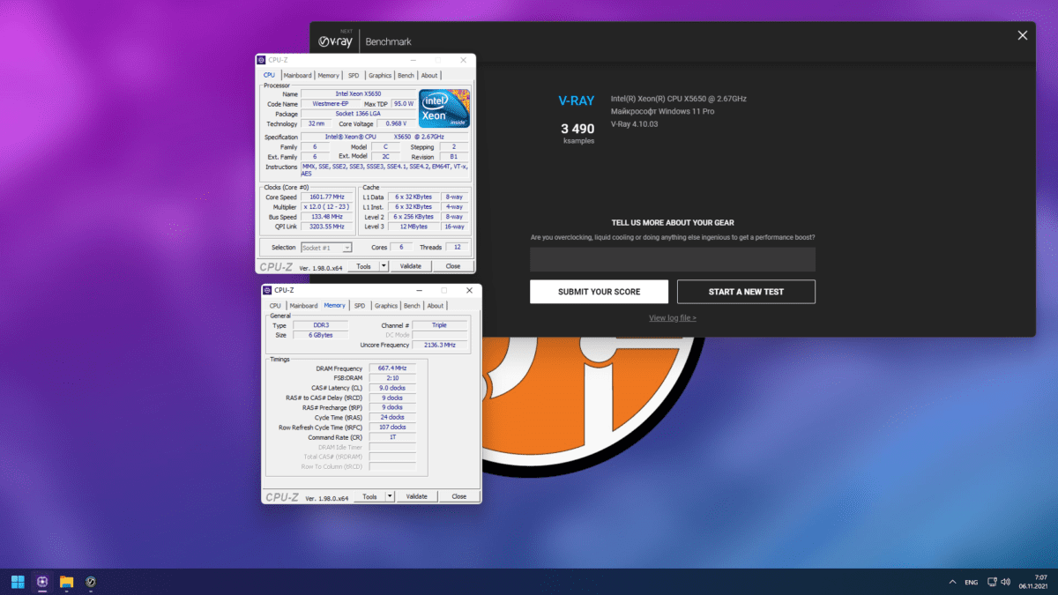1058x595 pixels.
Task: Click the CPU-Z icon in upper window title bar
Action: click(x=261, y=60)
